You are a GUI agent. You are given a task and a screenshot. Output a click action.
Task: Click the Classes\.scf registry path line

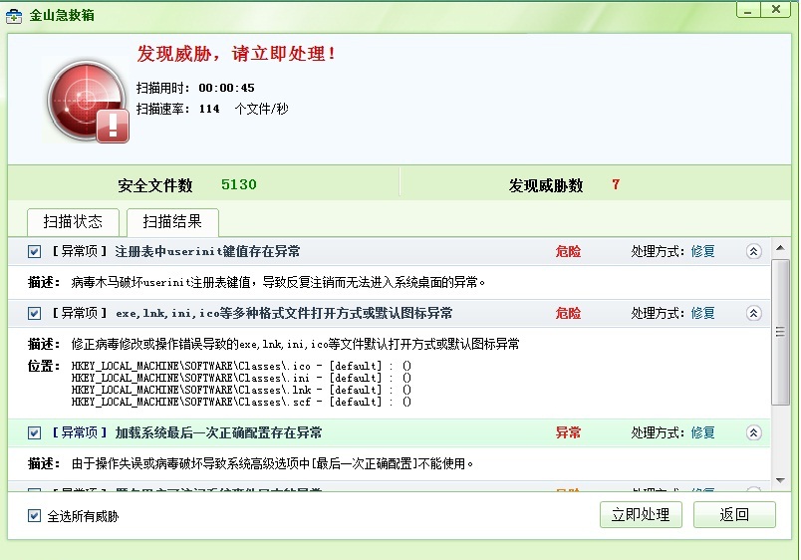click(241, 403)
